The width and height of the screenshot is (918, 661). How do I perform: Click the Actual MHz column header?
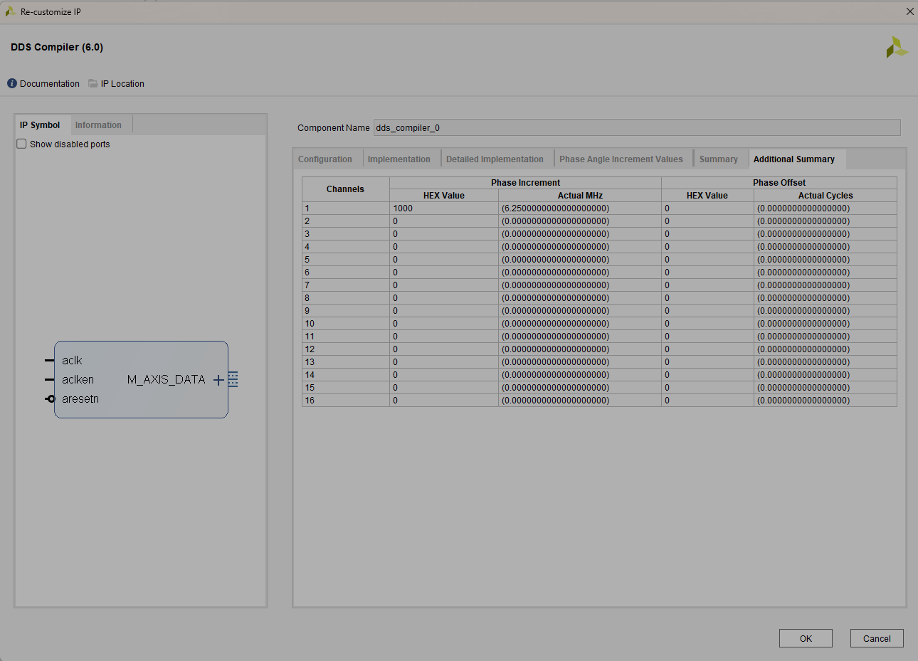pyautogui.click(x=580, y=196)
